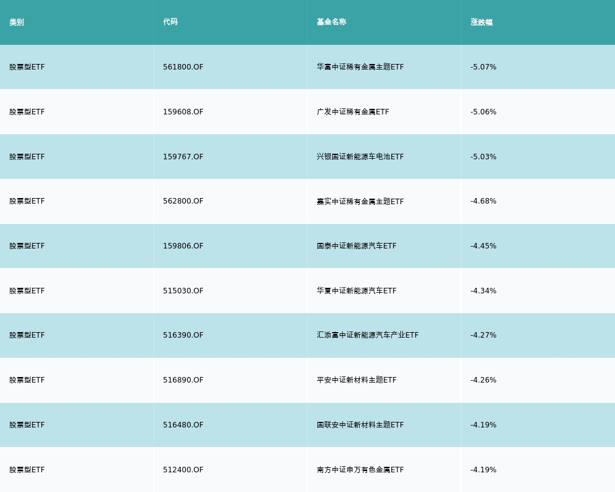Select fund code 159608.OF
Viewport: 615px width, 492px height.
point(183,112)
